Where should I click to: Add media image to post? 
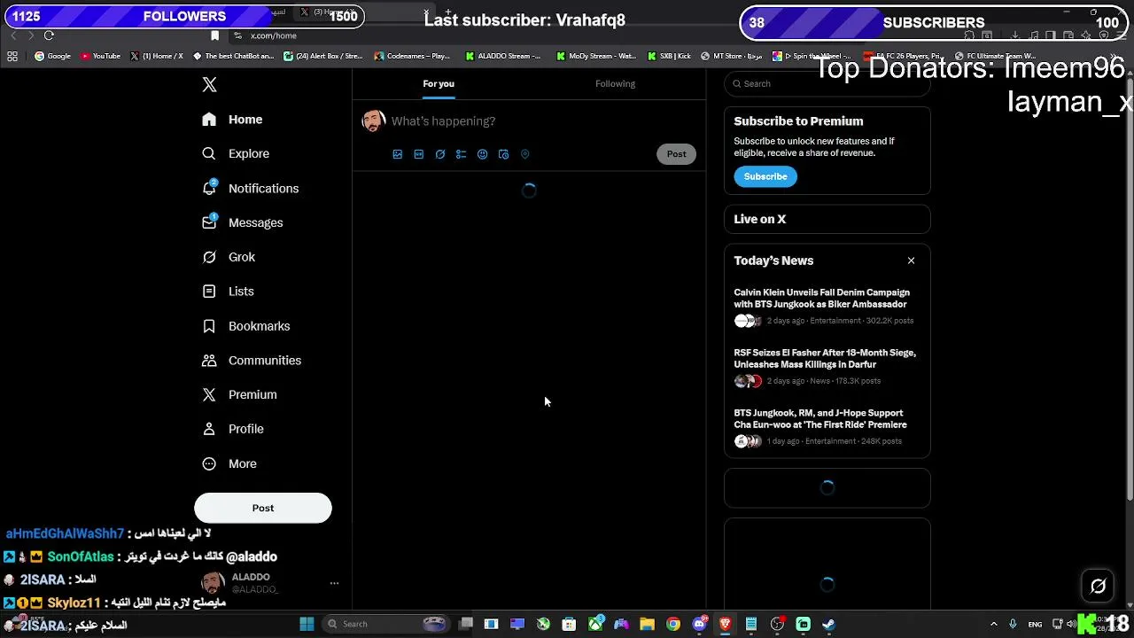(x=398, y=154)
